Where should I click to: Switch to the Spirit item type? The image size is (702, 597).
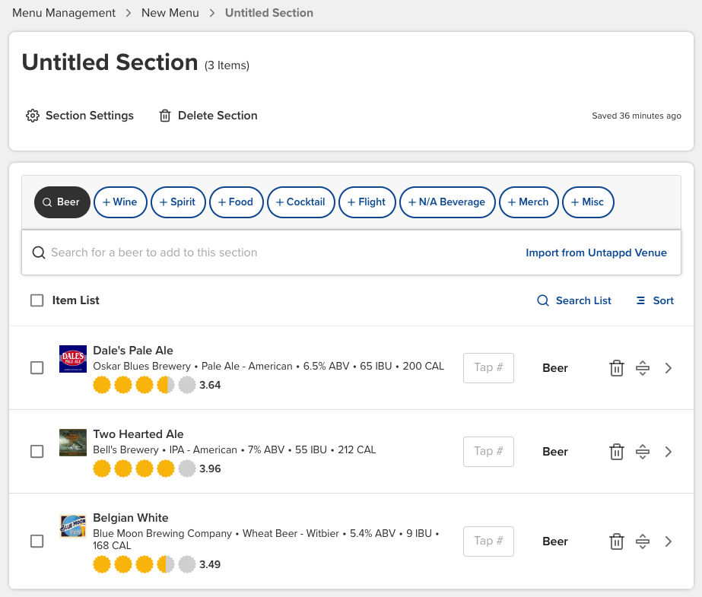coord(178,202)
